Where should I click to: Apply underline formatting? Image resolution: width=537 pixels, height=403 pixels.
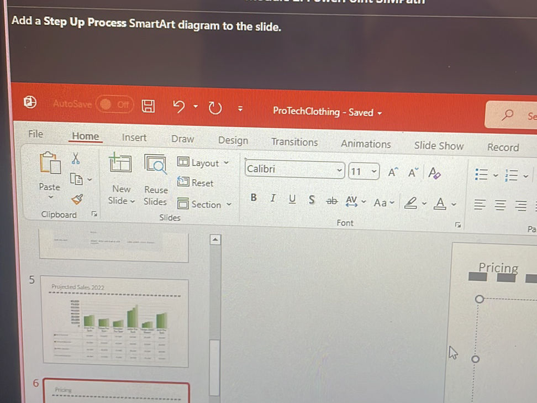coord(292,198)
